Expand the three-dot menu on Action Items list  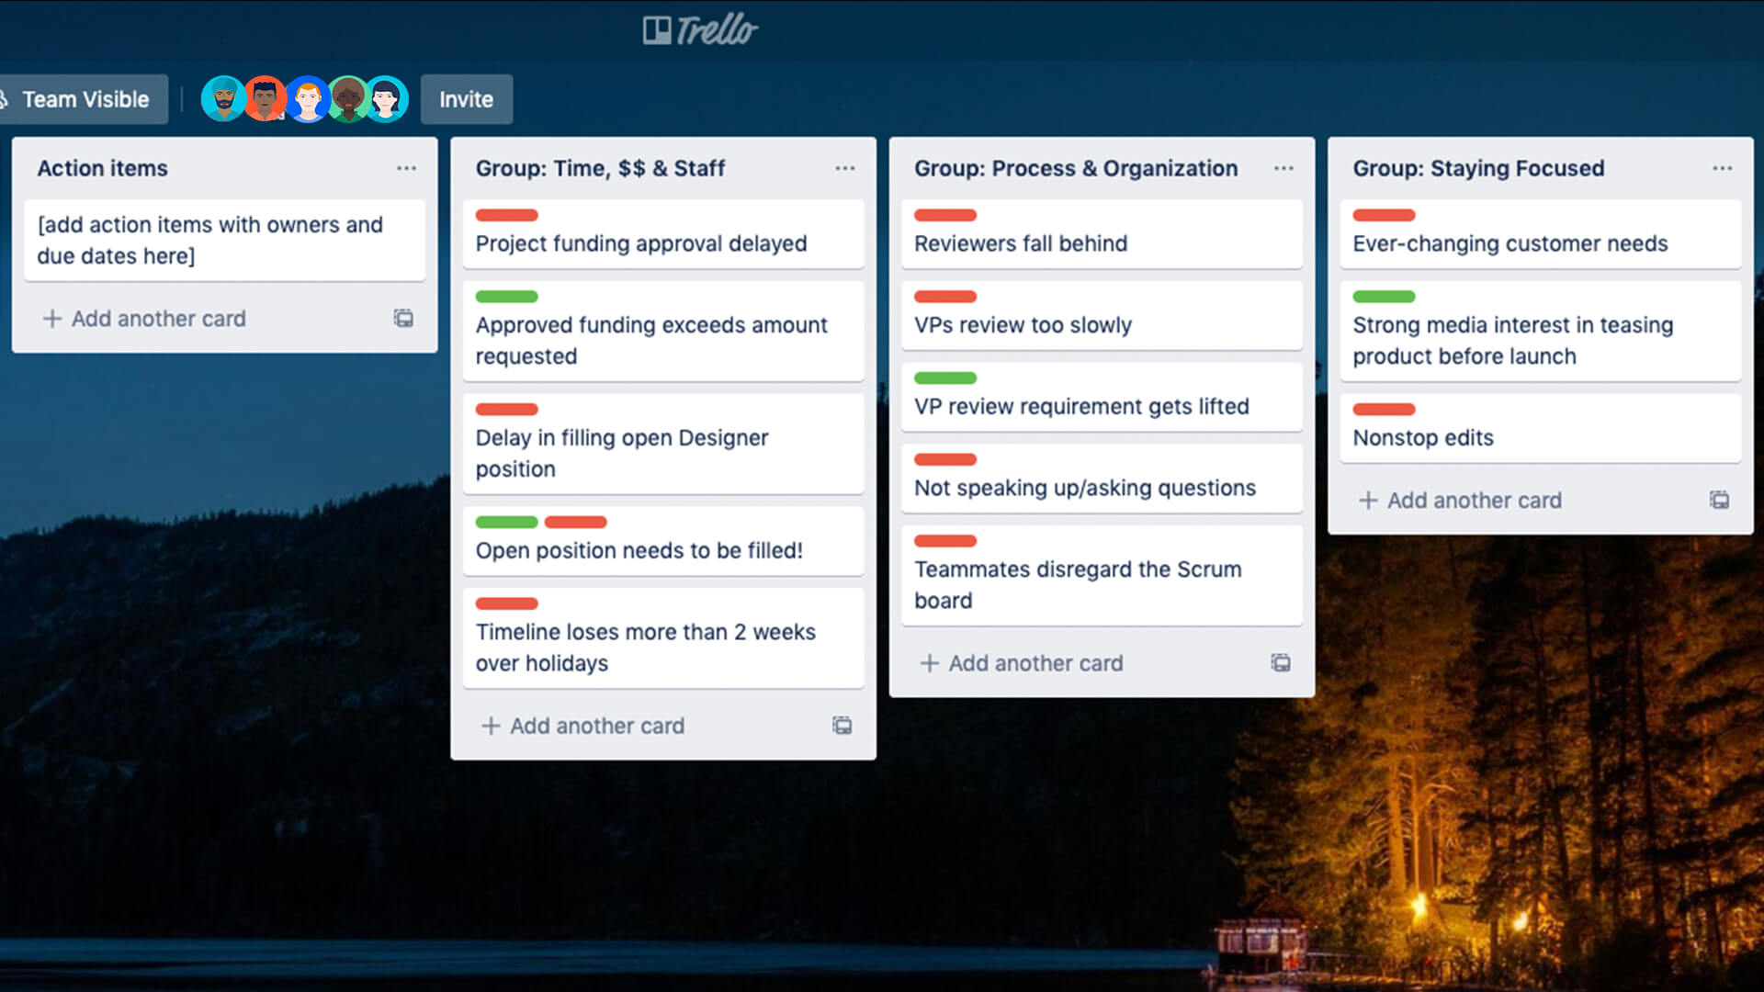tap(406, 168)
